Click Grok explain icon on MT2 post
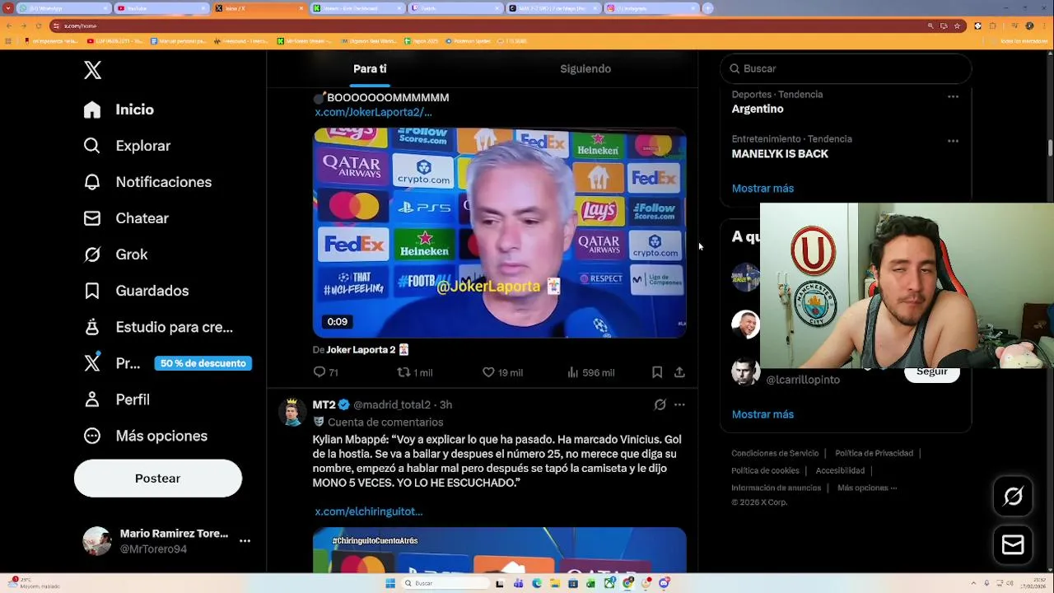This screenshot has width=1054, height=593. click(x=660, y=404)
